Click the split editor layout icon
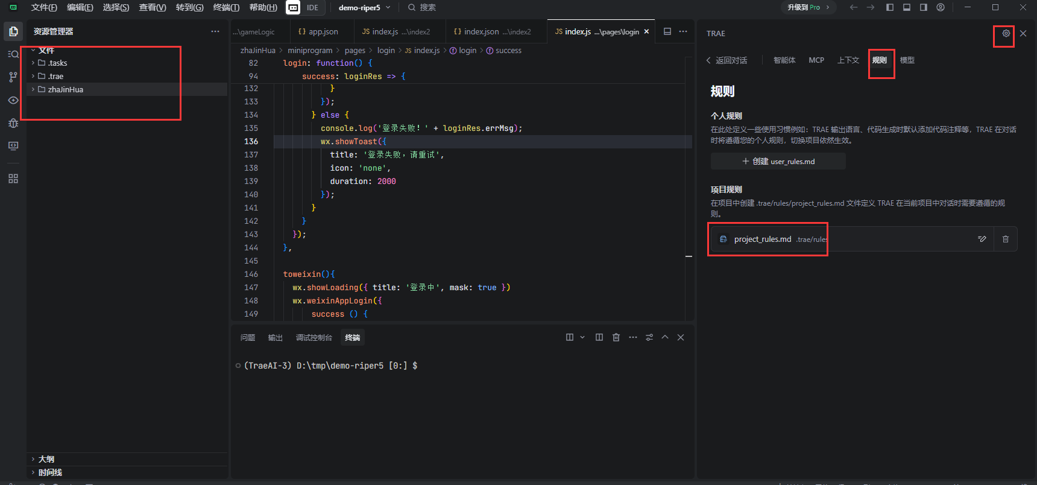The image size is (1037, 485). [667, 31]
